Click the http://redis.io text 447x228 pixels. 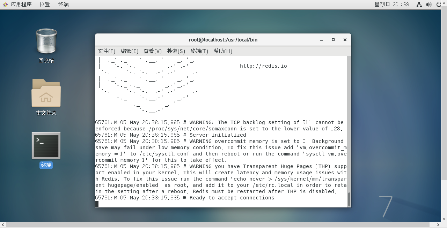coord(263,66)
